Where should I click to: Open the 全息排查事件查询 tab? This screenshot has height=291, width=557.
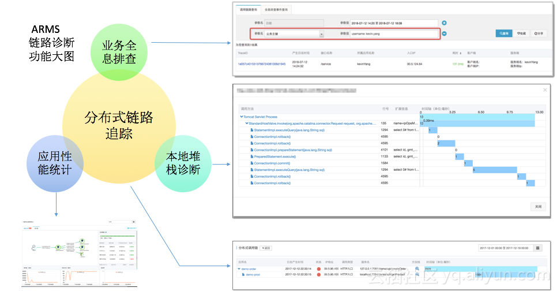click(276, 10)
